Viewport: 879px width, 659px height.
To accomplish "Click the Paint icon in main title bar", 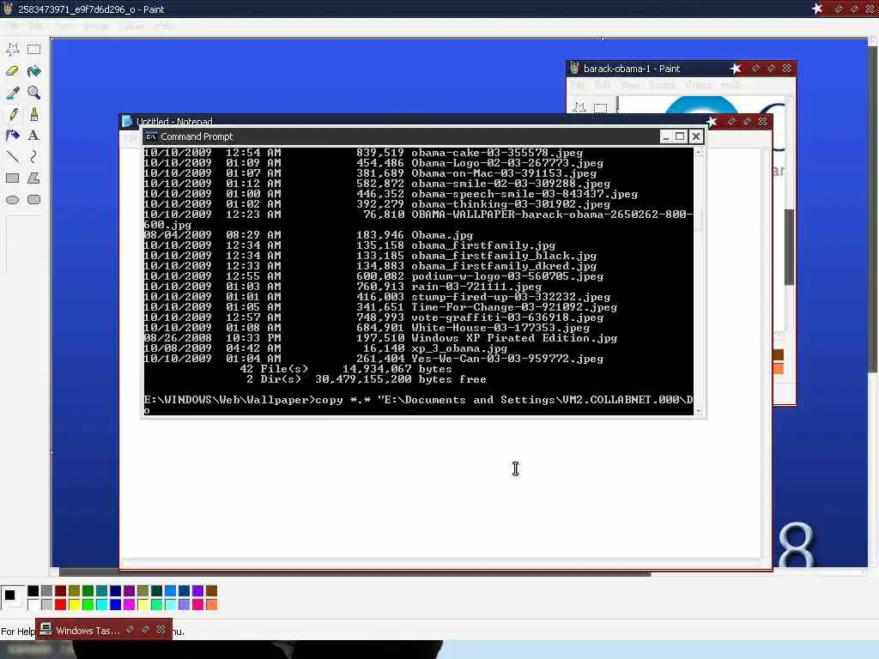I will [x=8, y=9].
